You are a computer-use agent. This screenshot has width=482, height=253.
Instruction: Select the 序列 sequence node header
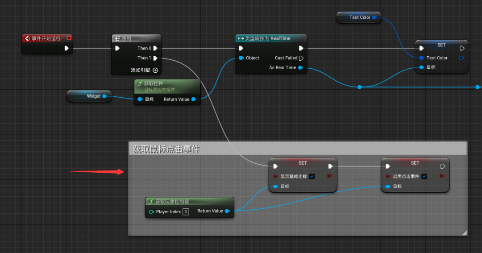pyautogui.click(x=136, y=38)
